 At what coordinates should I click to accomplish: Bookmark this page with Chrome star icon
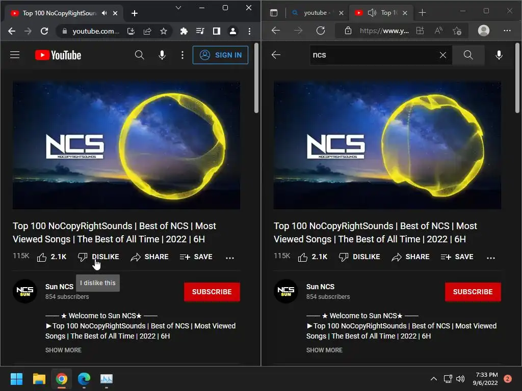pos(164,31)
